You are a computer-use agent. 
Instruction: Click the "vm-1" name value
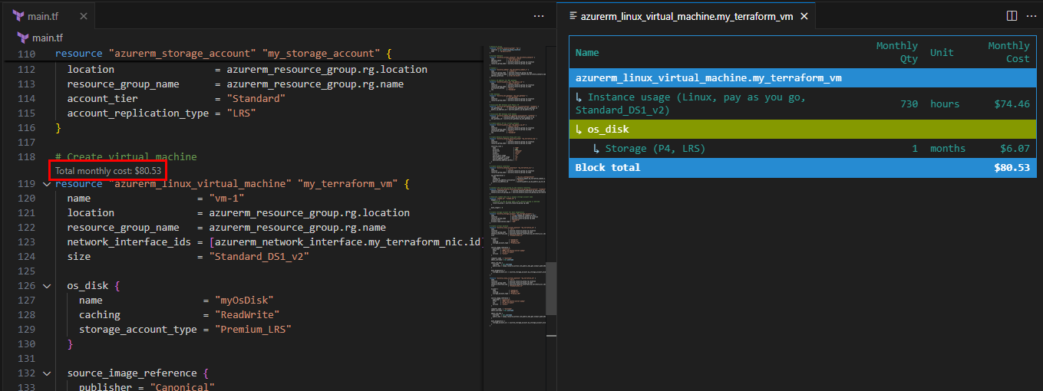(226, 199)
